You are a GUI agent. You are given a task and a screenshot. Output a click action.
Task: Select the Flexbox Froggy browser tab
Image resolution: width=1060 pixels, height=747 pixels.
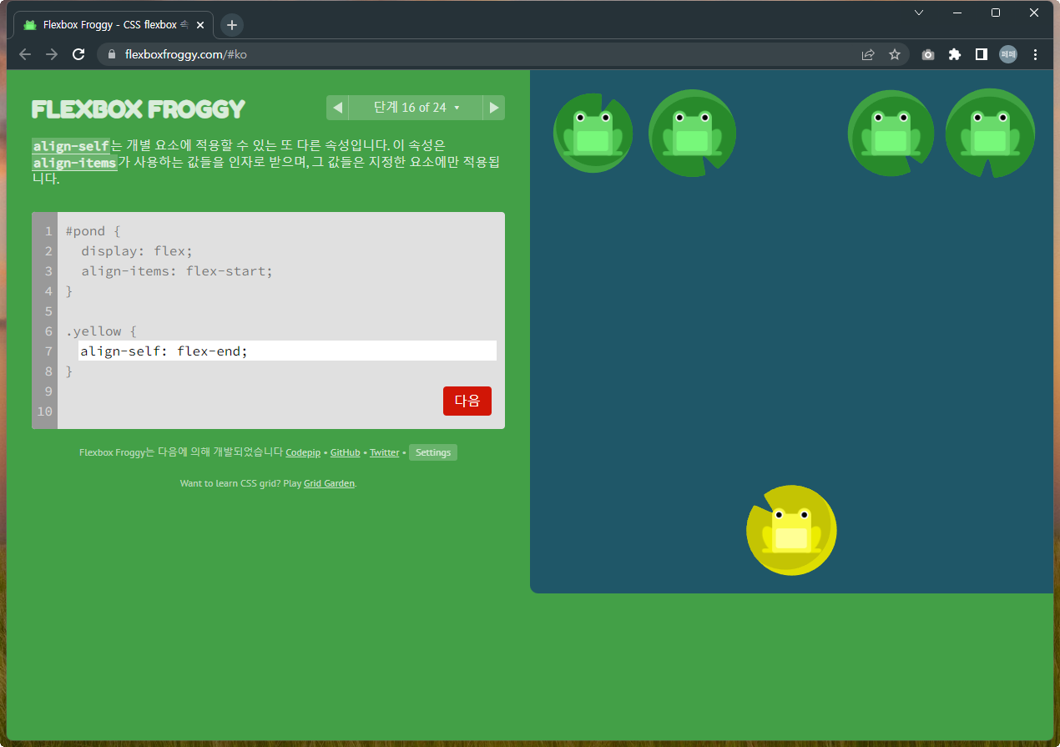point(114,25)
